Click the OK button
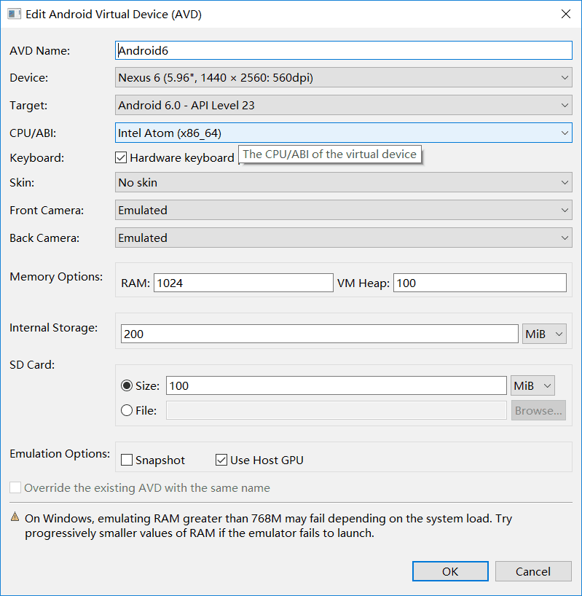The height and width of the screenshot is (596, 582). pos(450,571)
